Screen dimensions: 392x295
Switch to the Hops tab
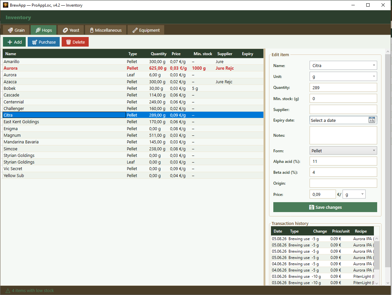pyautogui.click(x=44, y=30)
